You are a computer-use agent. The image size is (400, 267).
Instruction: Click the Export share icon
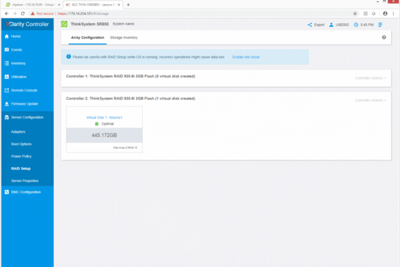[310, 25]
